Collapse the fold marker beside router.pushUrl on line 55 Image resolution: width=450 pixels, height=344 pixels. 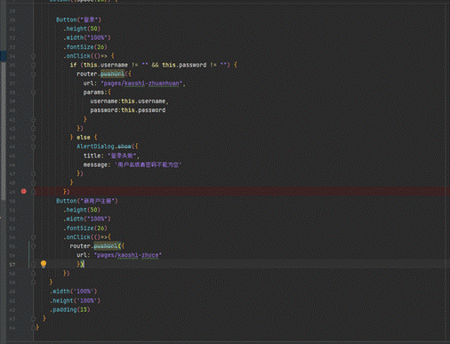point(33,246)
